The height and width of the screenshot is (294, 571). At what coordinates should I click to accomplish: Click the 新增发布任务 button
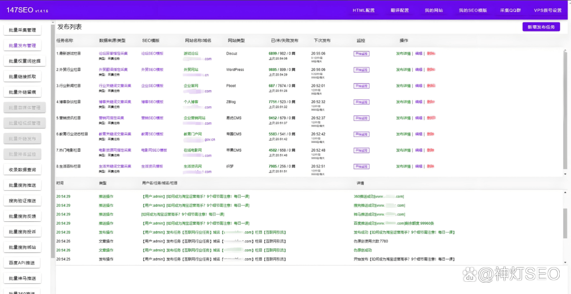click(541, 27)
